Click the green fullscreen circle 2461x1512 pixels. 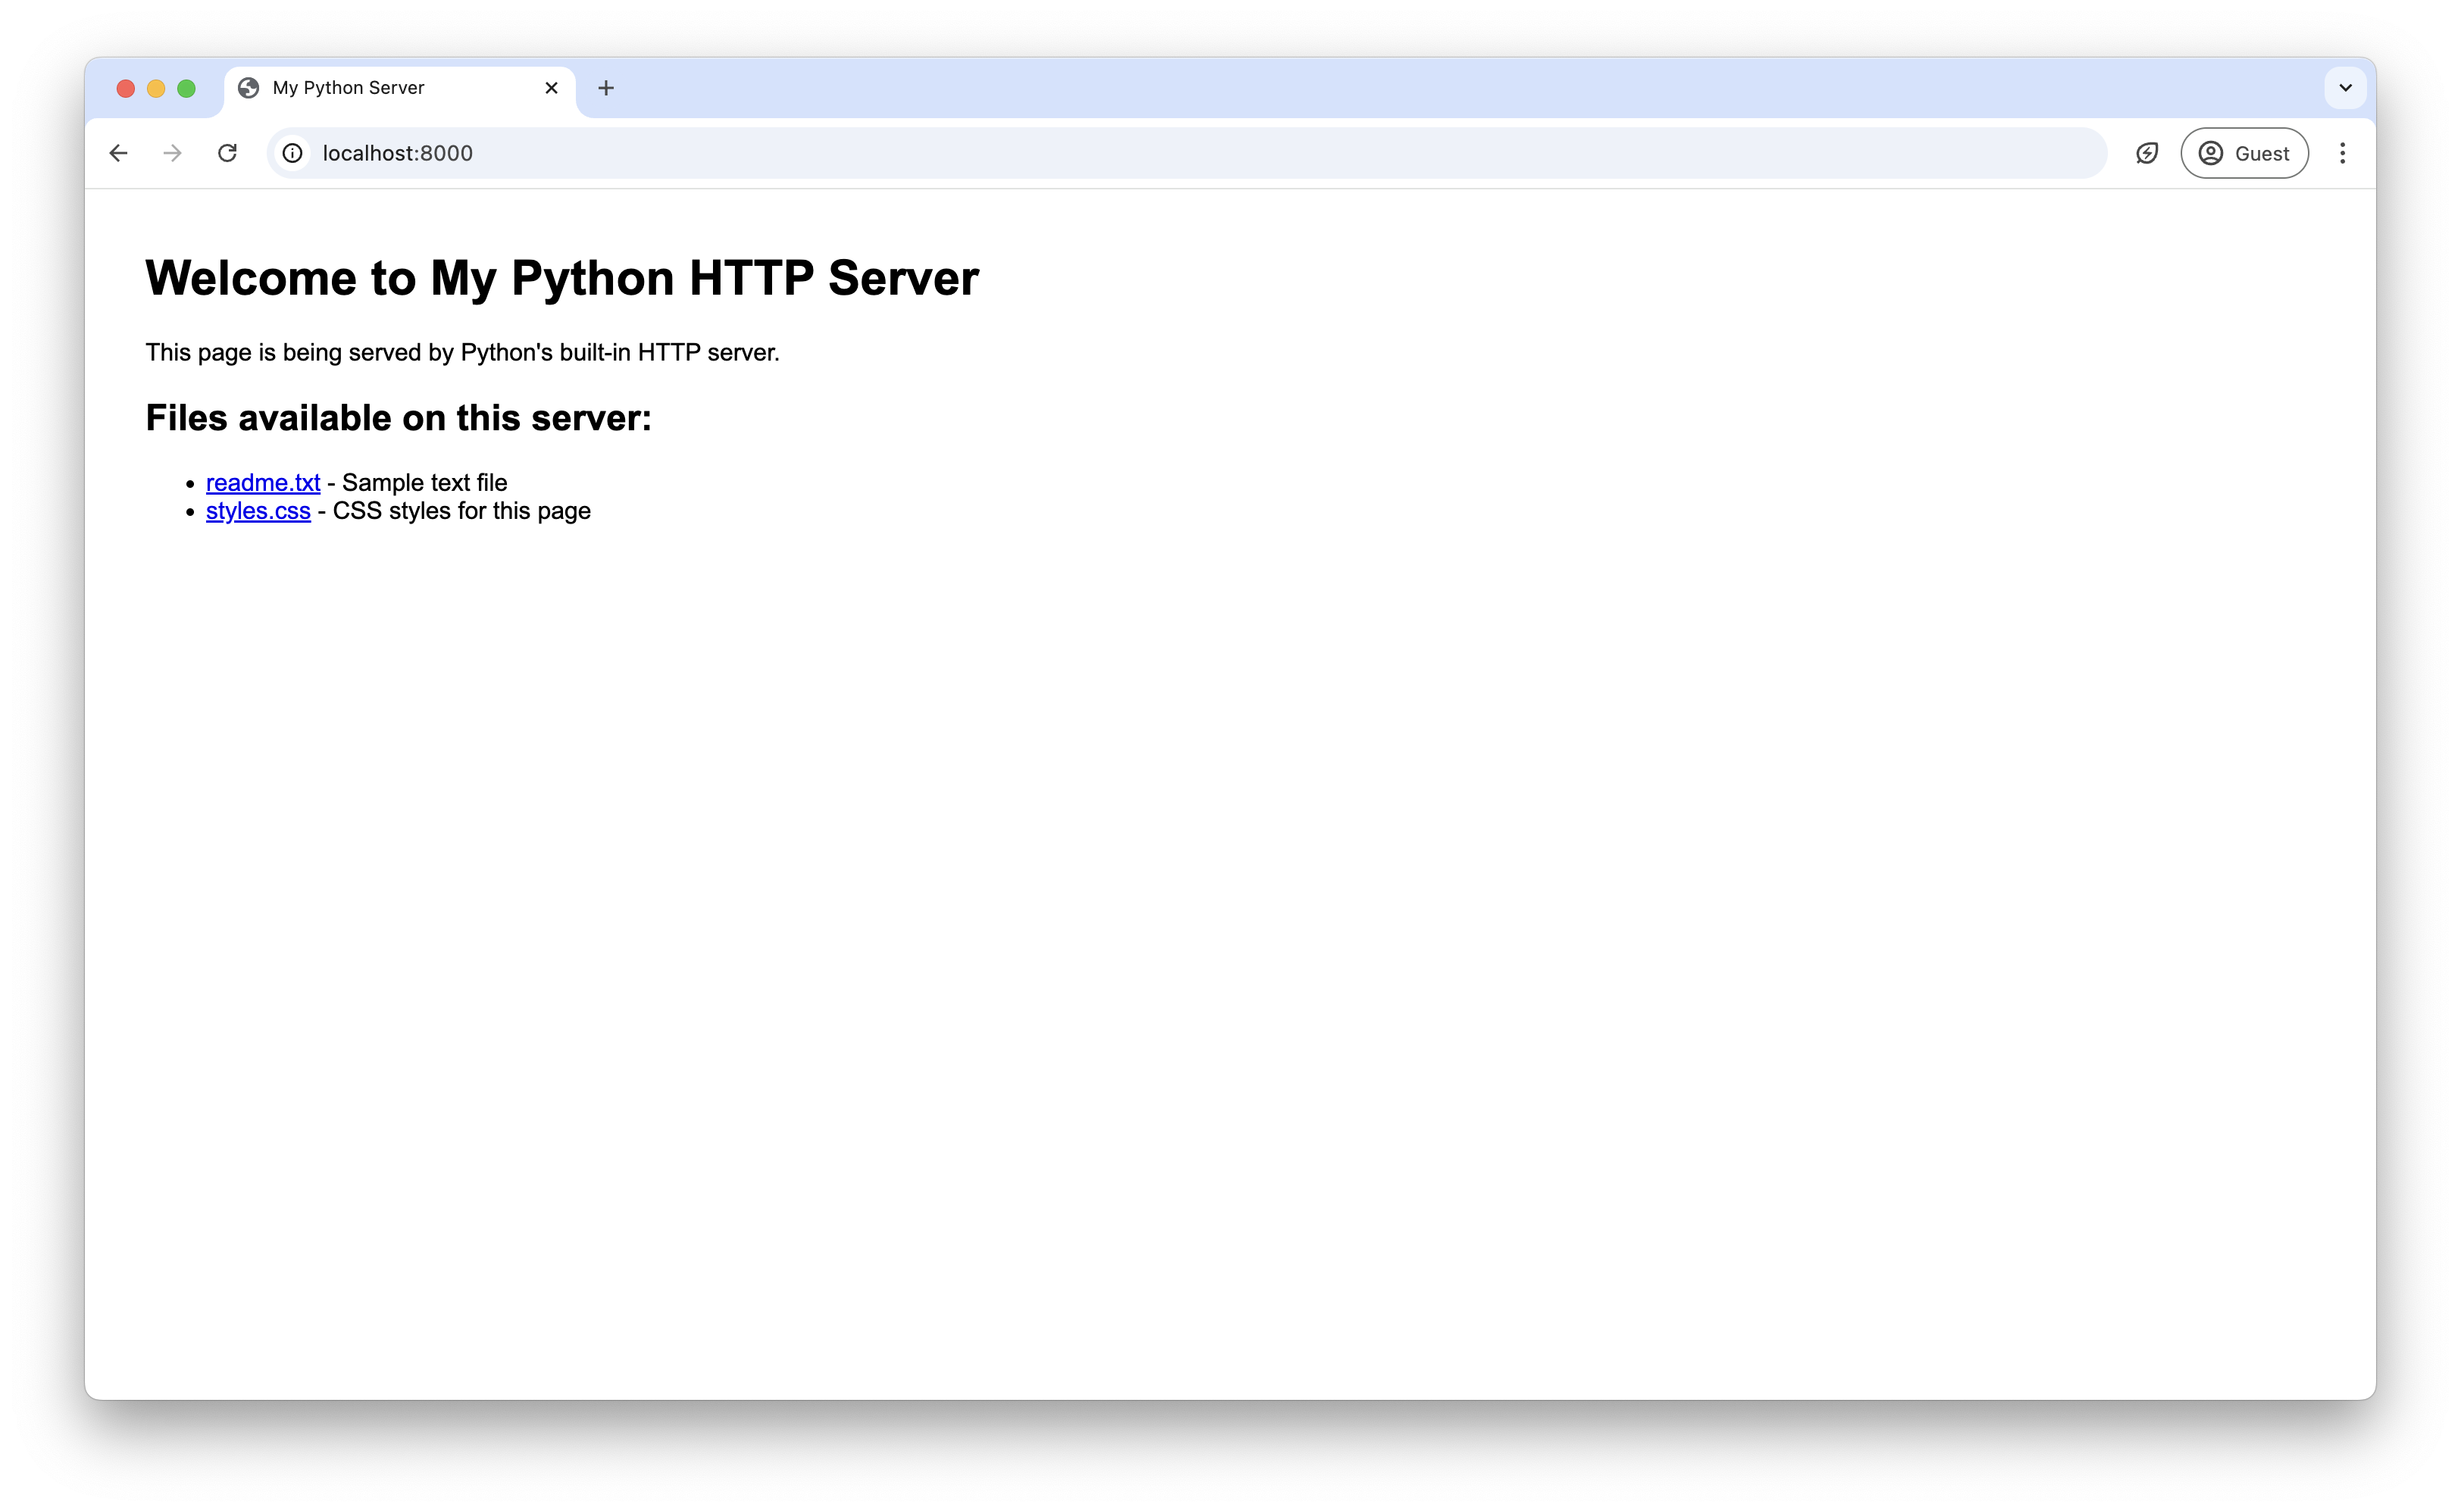coord(188,88)
